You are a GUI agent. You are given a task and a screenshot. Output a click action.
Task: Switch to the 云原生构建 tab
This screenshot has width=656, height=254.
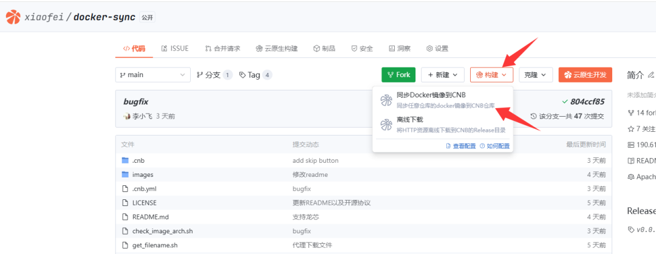[x=276, y=49]
